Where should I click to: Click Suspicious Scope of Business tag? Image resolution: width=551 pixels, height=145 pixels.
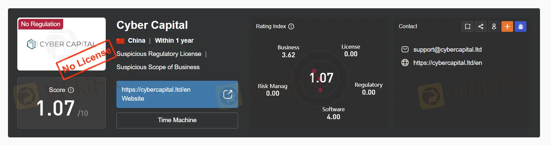(x=158, y=67)
